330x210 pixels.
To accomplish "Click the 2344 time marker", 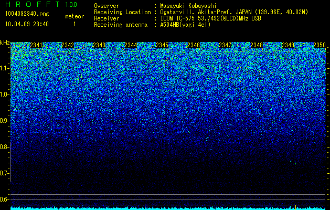I will pos(131,45).
